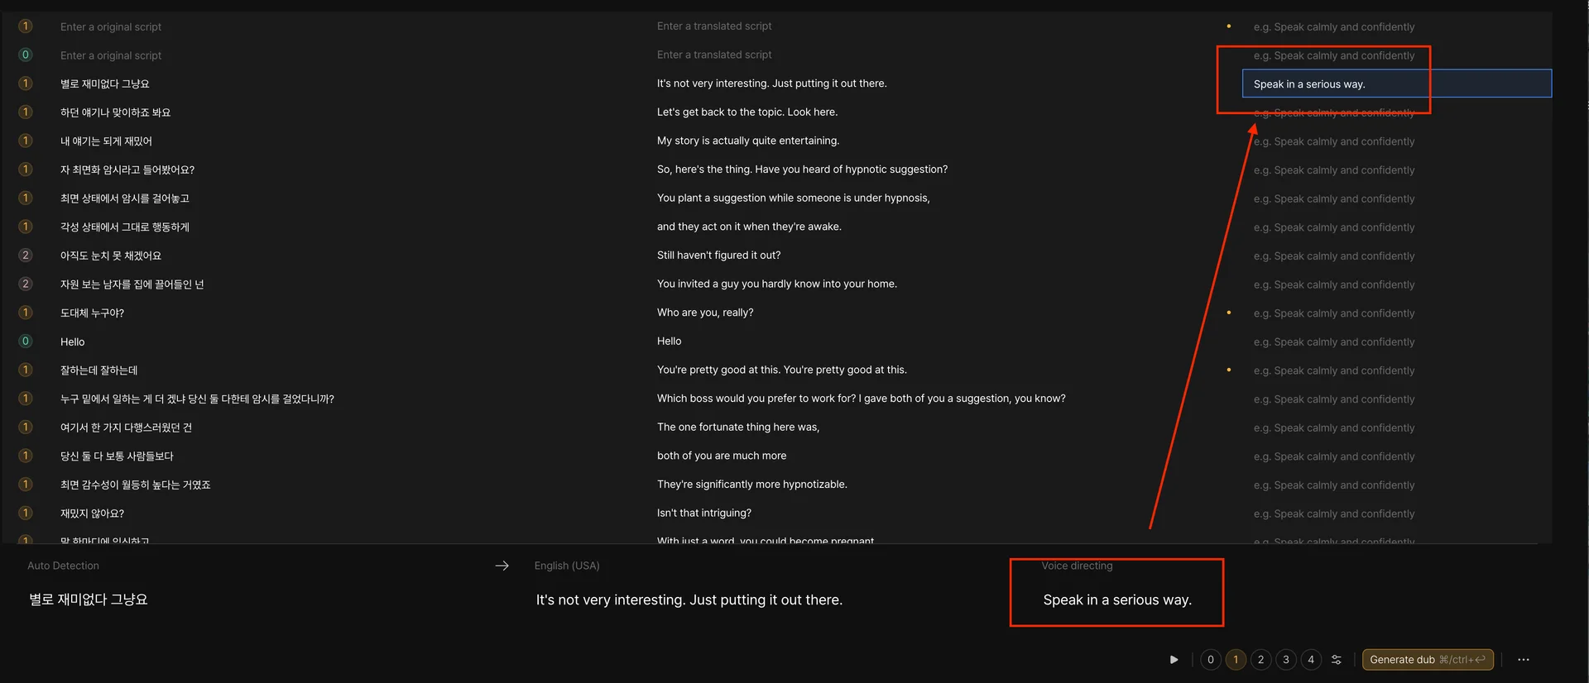Click the arrow between Auto Detection and English

(502, 566)
